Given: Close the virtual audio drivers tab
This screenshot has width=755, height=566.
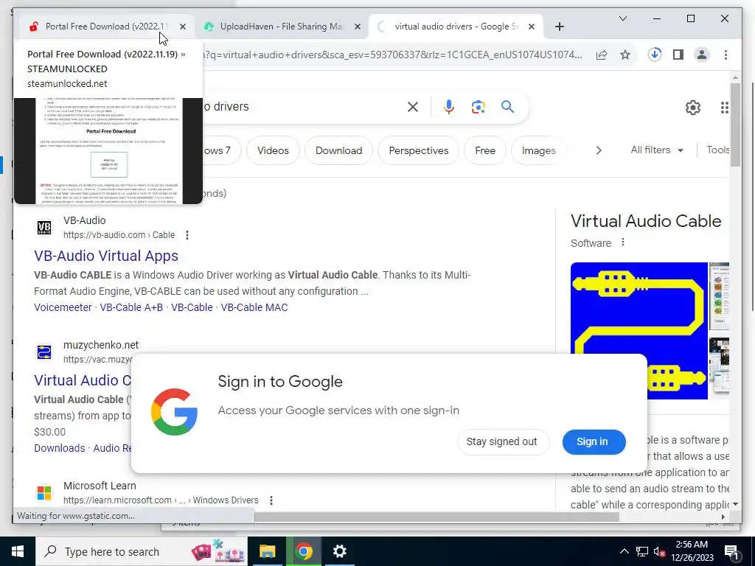Looking at the screenshot, I should (531, 27).
